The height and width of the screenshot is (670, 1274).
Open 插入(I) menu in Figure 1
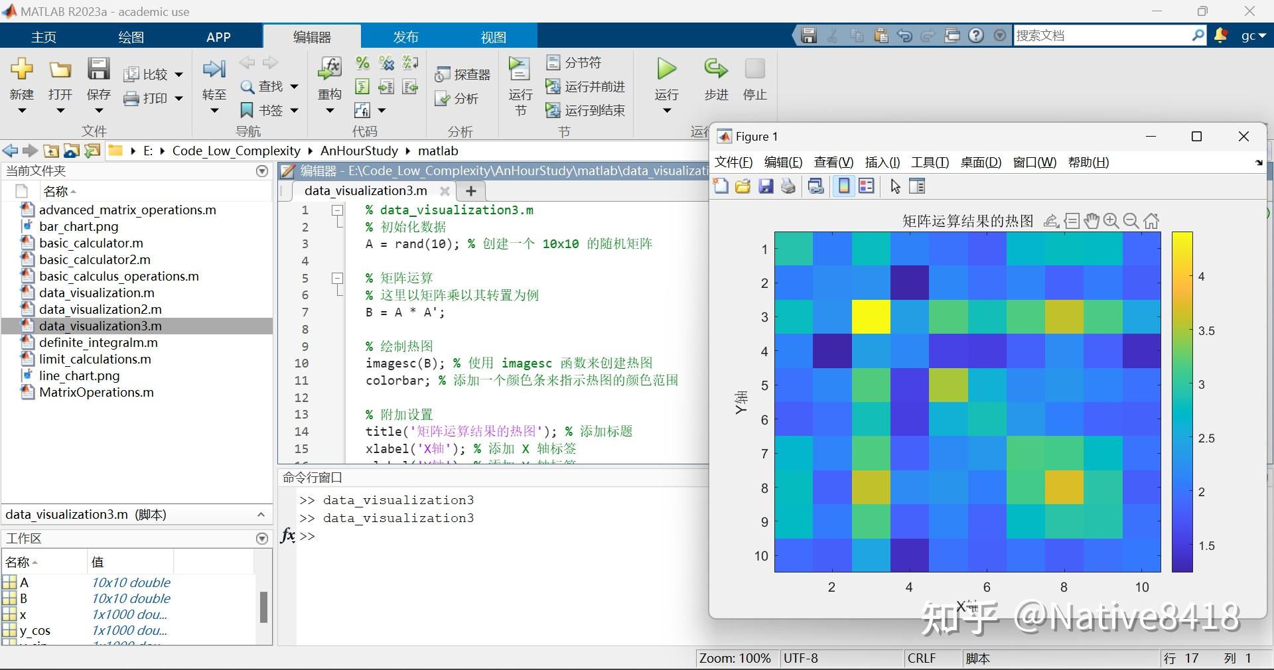[x=883, y=163]
